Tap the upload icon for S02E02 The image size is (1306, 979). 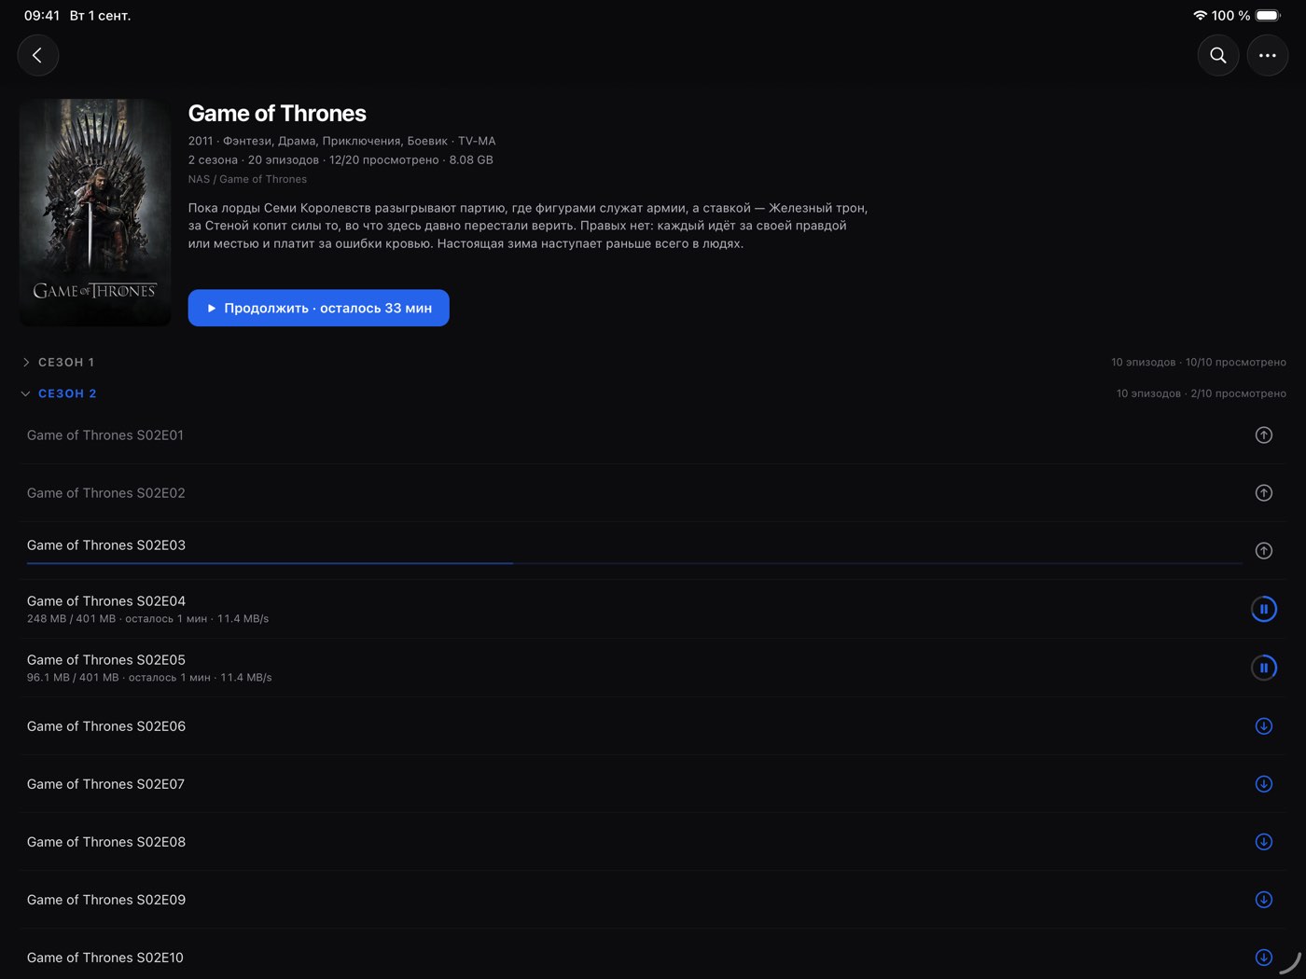[1264, 493]
